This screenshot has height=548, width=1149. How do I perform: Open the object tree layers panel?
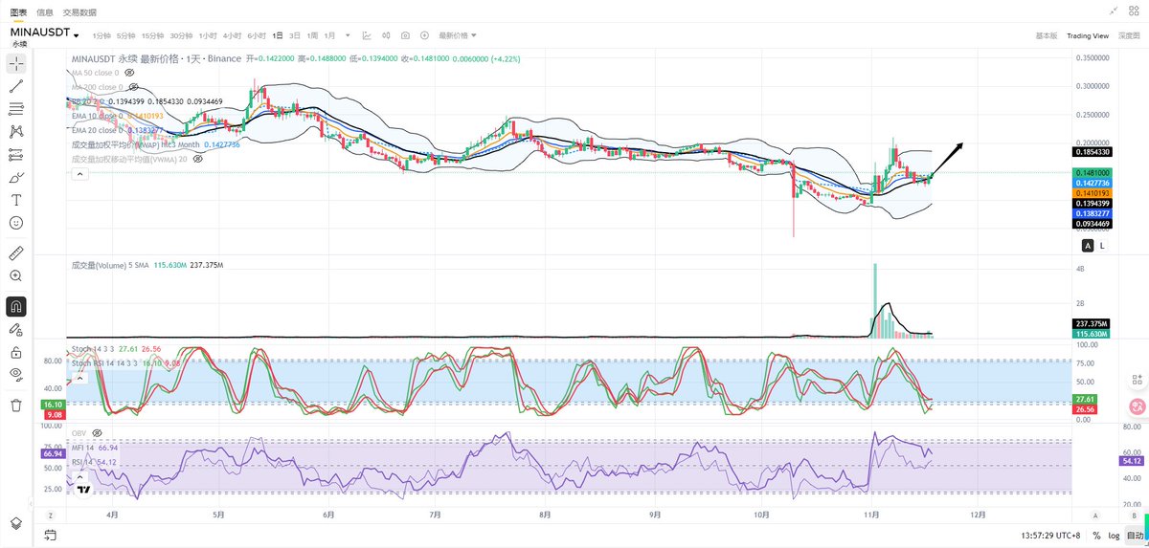pyautogui.click(x=16, y=523)
